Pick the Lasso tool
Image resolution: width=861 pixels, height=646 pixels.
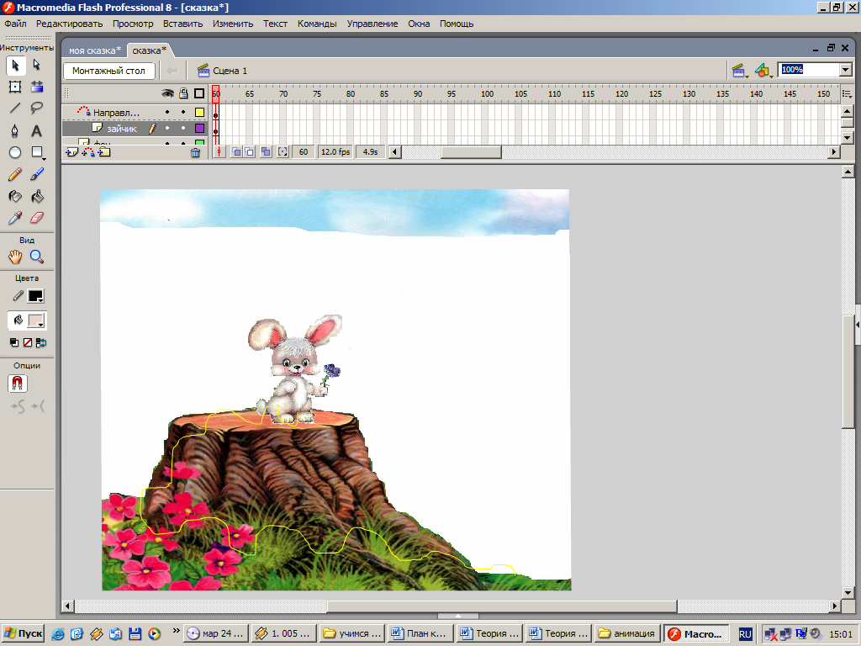pyautogui.click(x=37, y=108)
